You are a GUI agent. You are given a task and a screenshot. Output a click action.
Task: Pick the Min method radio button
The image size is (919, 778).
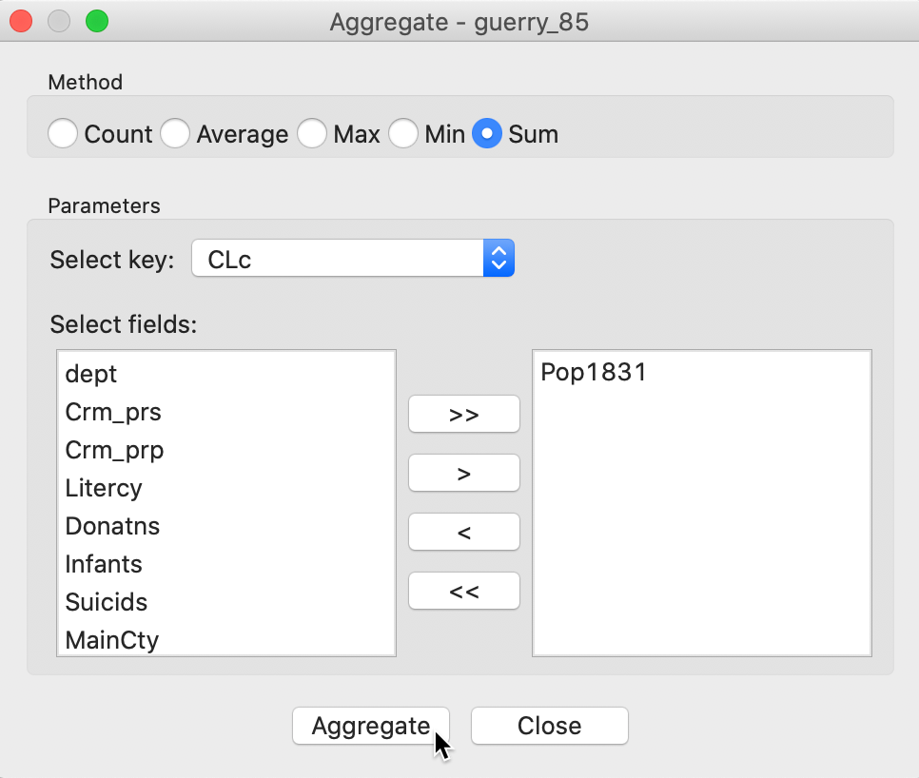(x=403, y=133)
